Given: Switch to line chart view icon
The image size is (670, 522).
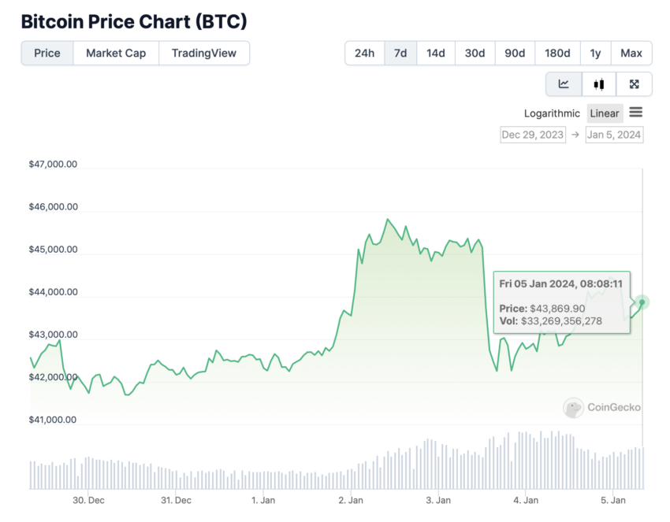Looking at the screenshot, I should (x=564, y=84).
